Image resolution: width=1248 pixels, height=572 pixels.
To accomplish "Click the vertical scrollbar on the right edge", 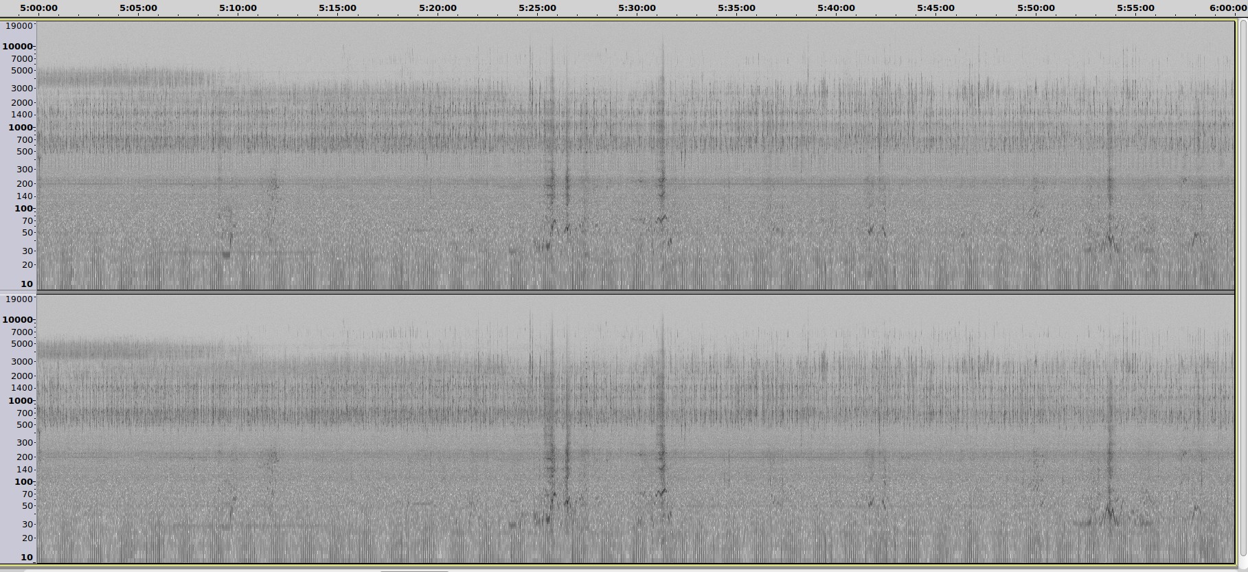I will (x=1242, y=288).
